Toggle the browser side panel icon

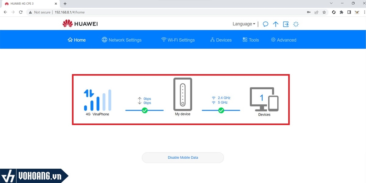pos(349,12)
